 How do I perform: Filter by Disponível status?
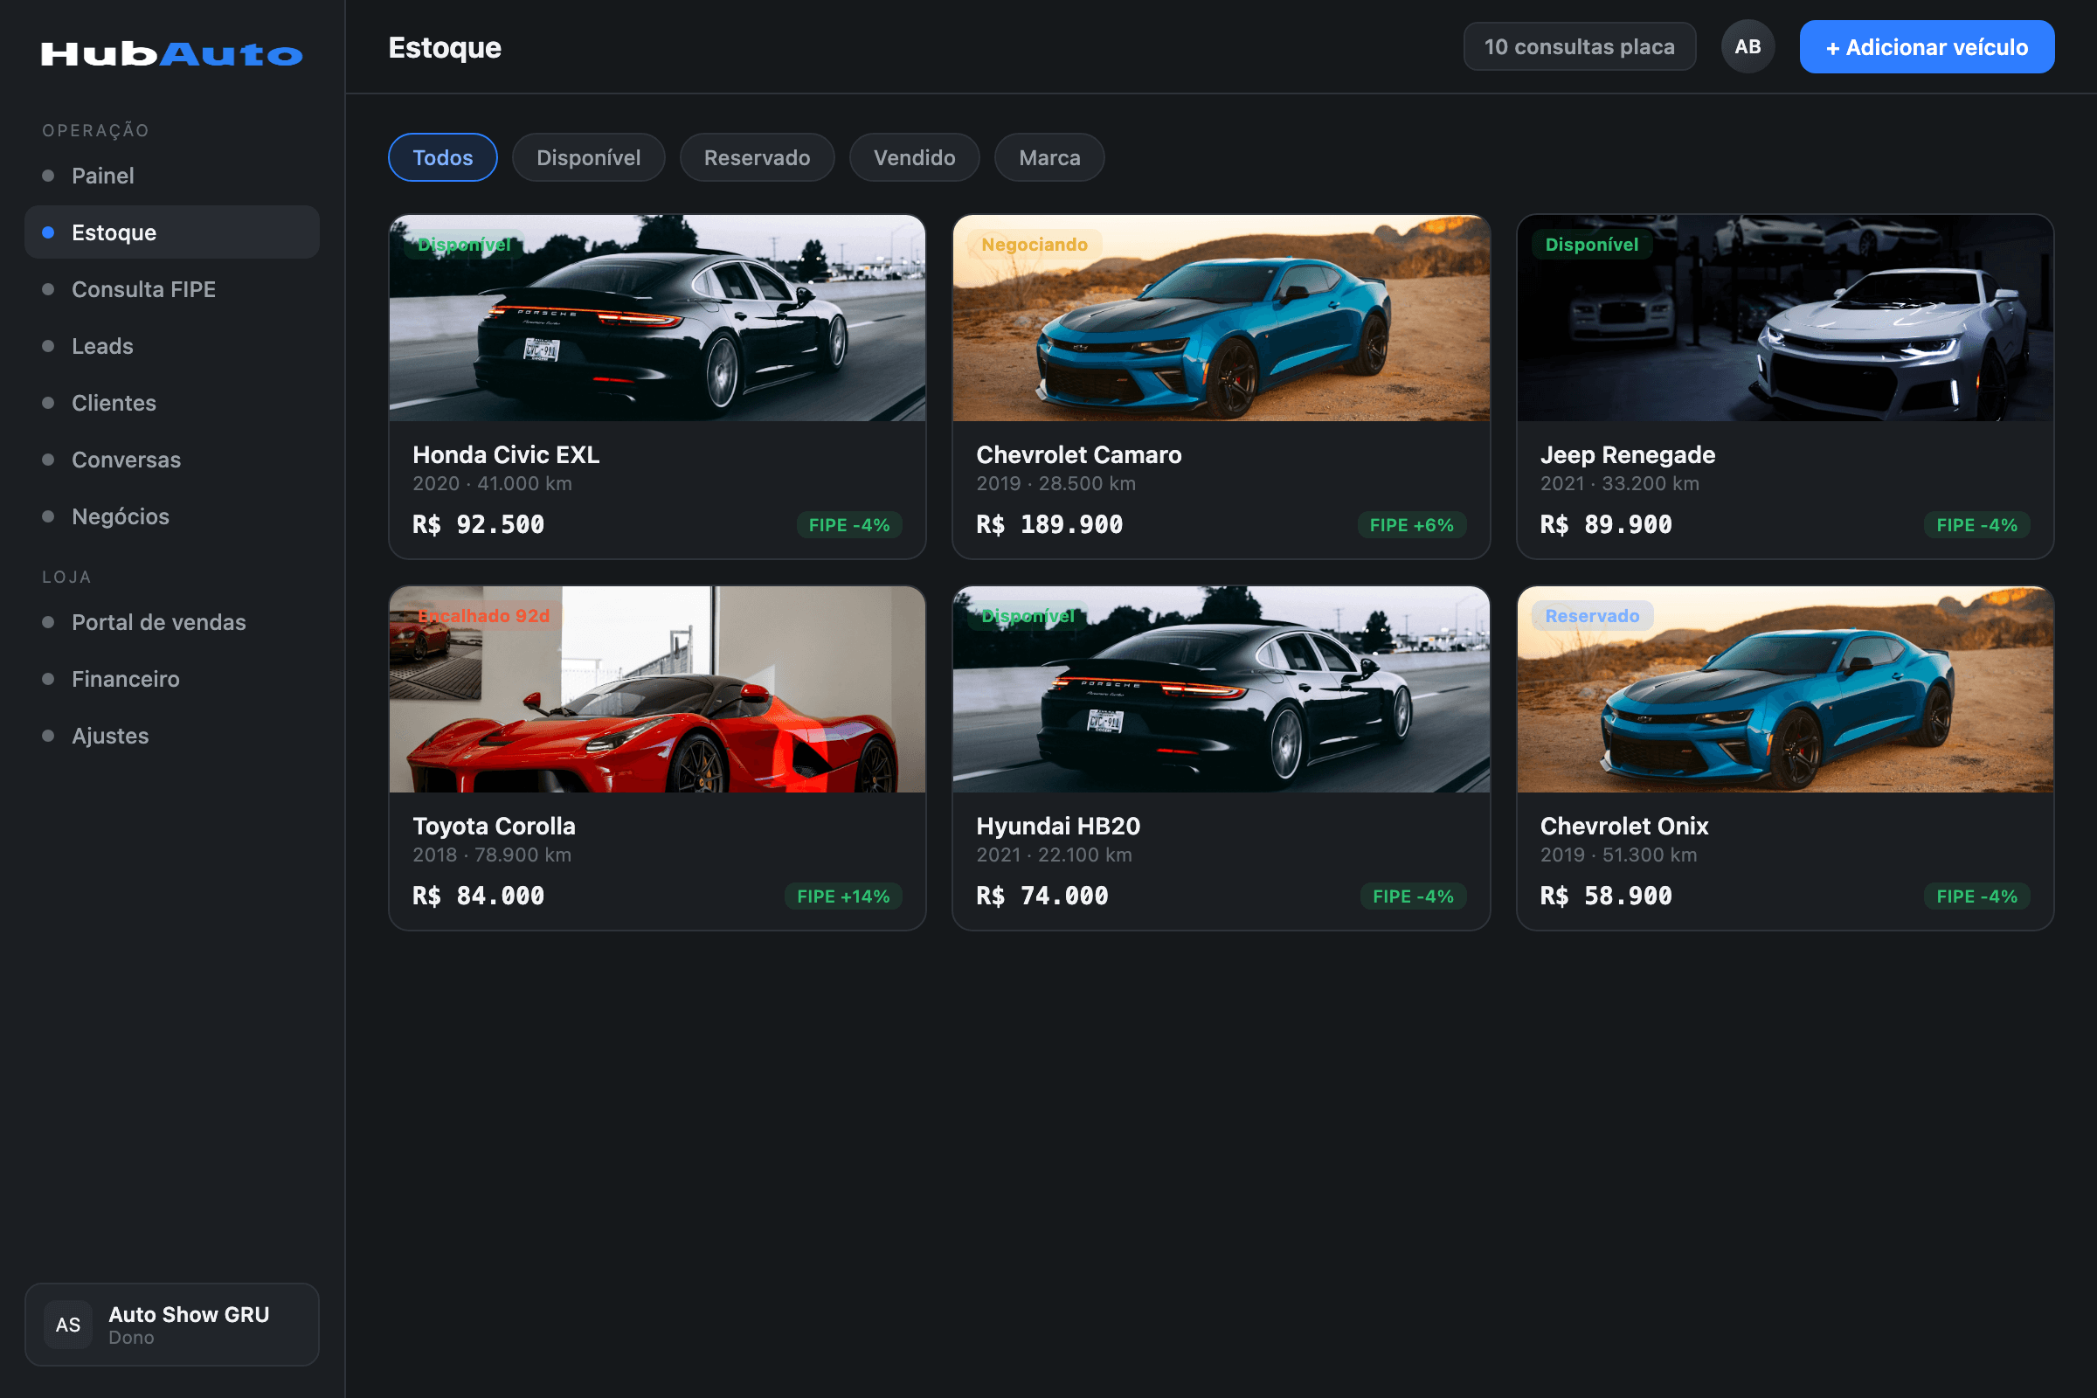coord(588,158)
